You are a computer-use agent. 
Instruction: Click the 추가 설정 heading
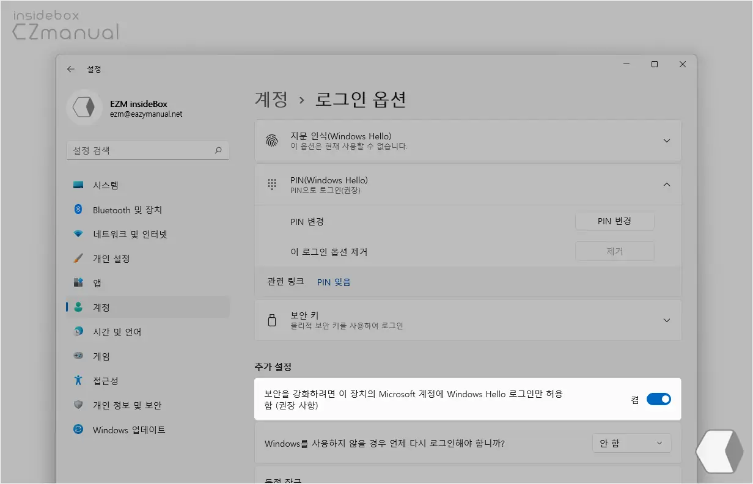(x=273, y=367)
